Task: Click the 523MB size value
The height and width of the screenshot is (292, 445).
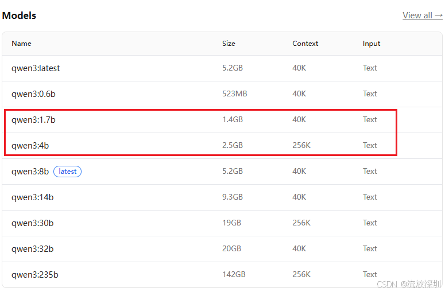Action: pos(234,94)
